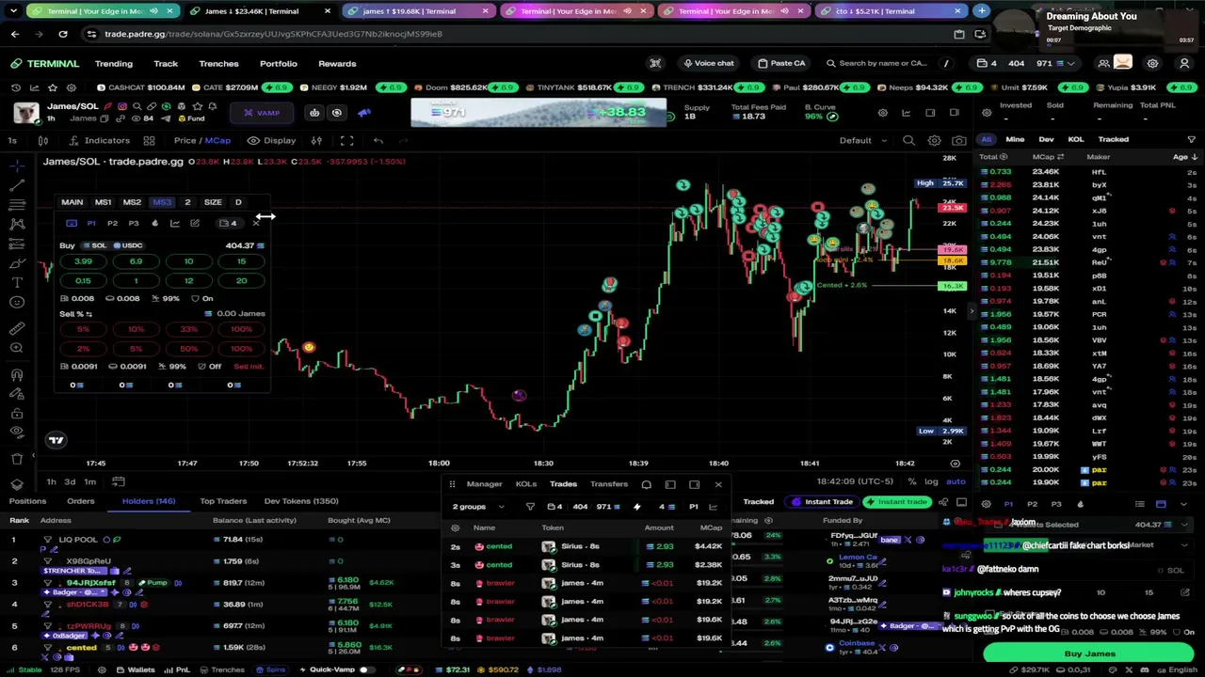Screen dimensions: 1205x677
Task: Expand the 2 groups dropdown
Action: tap(477, 507)
